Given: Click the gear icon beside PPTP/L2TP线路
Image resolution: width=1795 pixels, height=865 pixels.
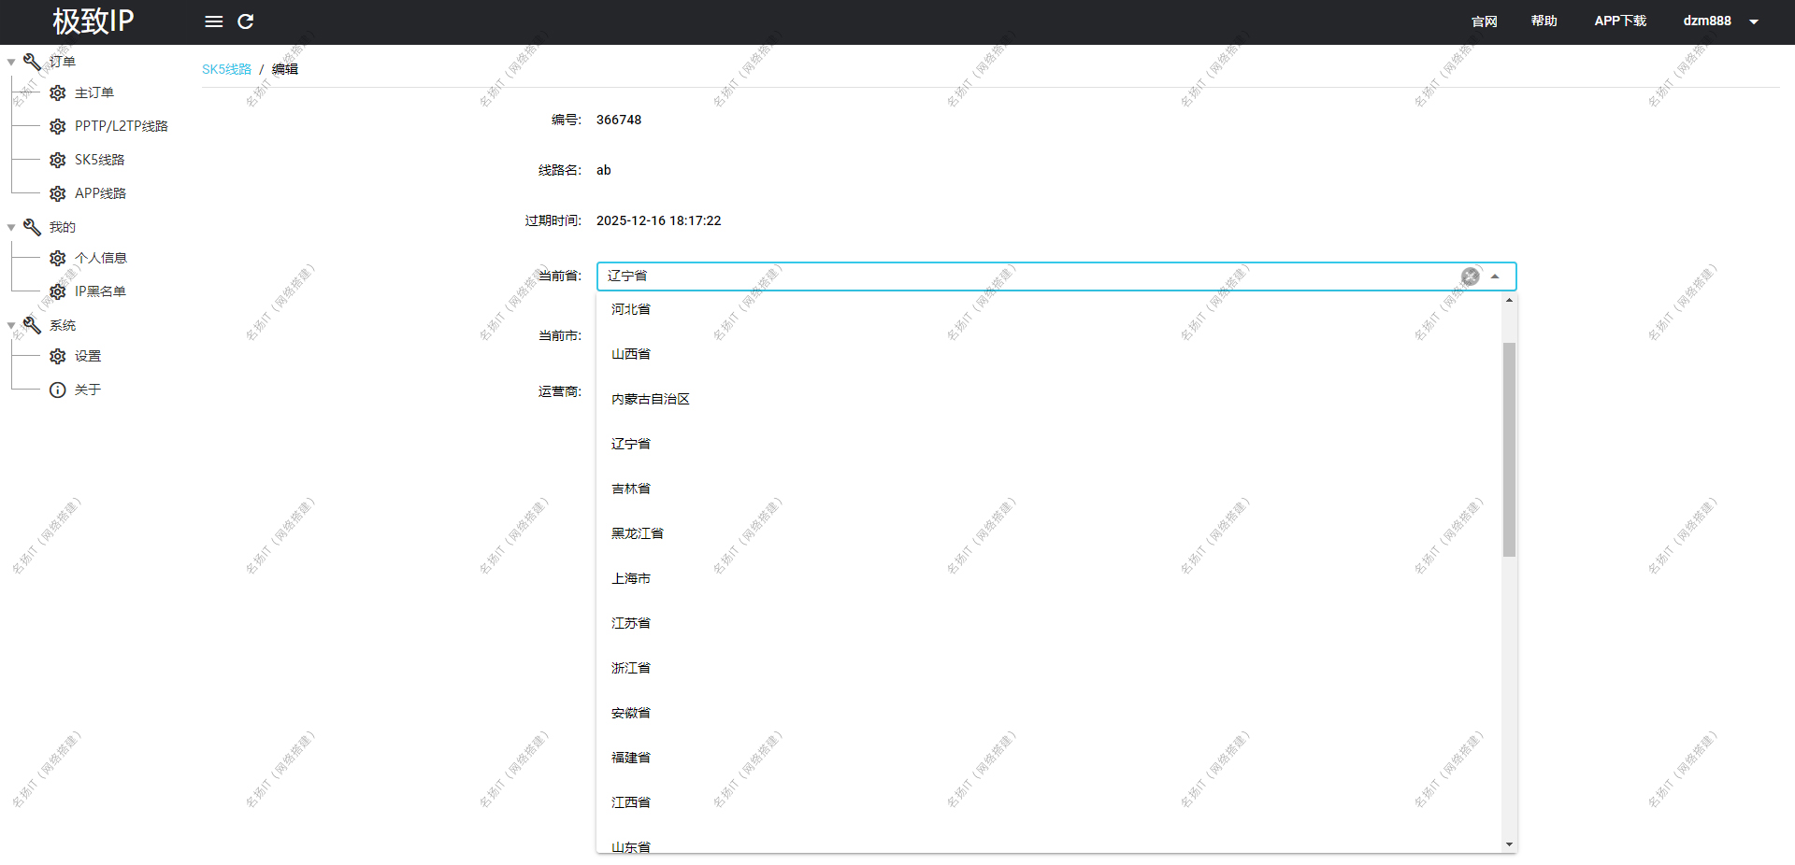Looking at the screenshot, I should 58,126.
